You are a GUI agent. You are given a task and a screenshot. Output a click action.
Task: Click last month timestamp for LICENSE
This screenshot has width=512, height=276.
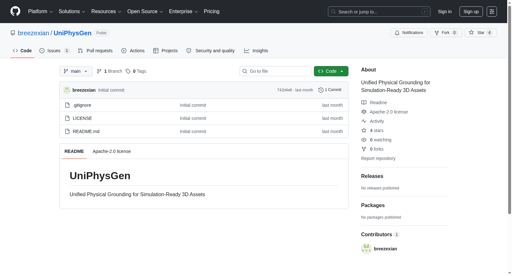(332, 118)
